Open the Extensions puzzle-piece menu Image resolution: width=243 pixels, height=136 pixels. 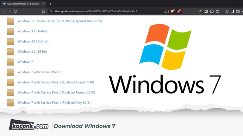point(212,11)
